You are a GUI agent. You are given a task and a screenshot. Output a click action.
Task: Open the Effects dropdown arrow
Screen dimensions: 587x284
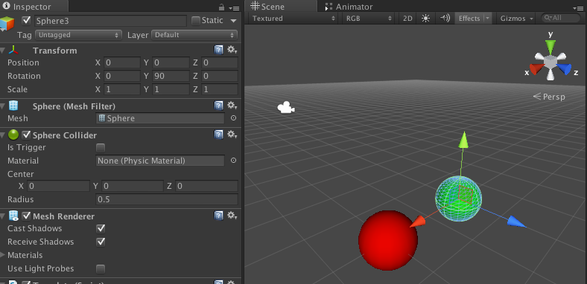pyautogui.click(x=487, y=19)
